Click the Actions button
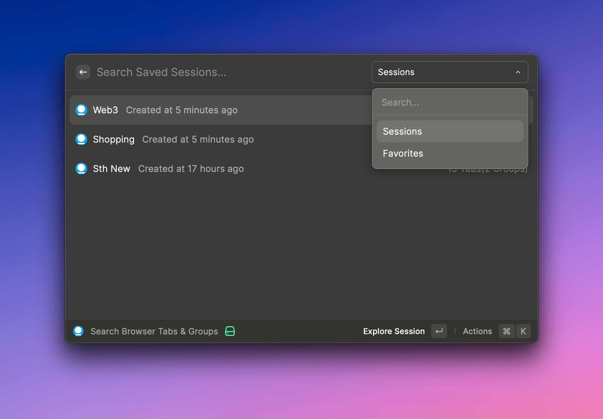 click(x=477, y=331)
